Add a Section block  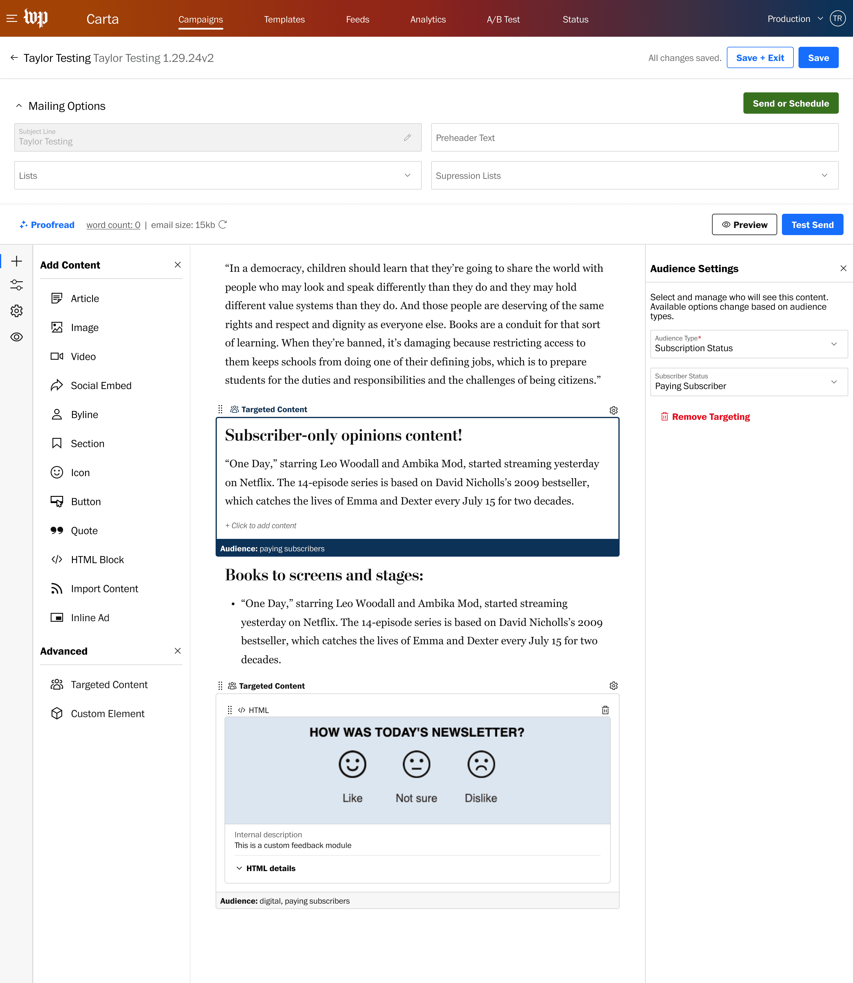[x=78, y=444]
